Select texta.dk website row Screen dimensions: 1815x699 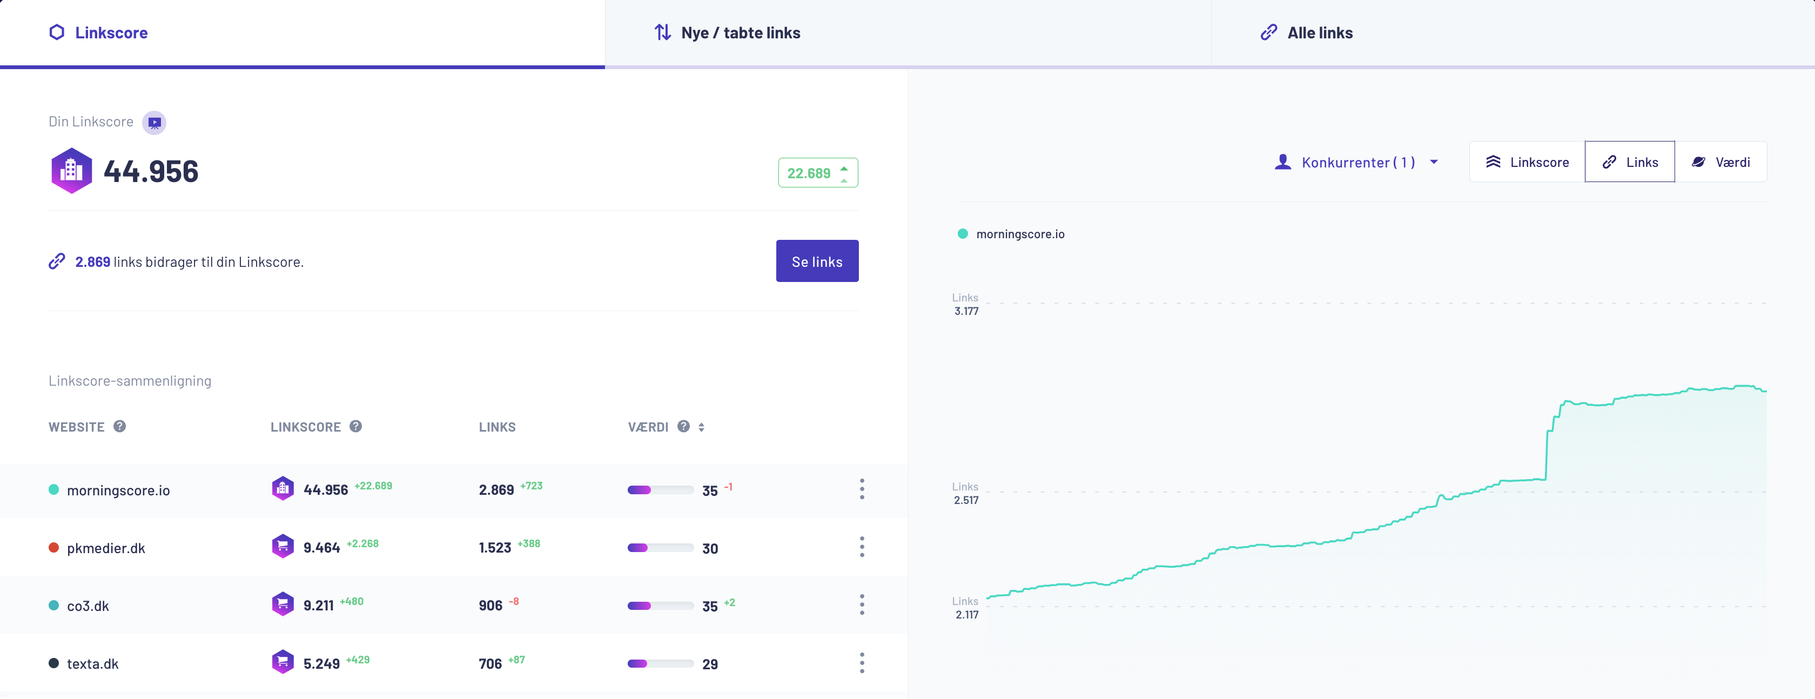[x=454, y=663]
